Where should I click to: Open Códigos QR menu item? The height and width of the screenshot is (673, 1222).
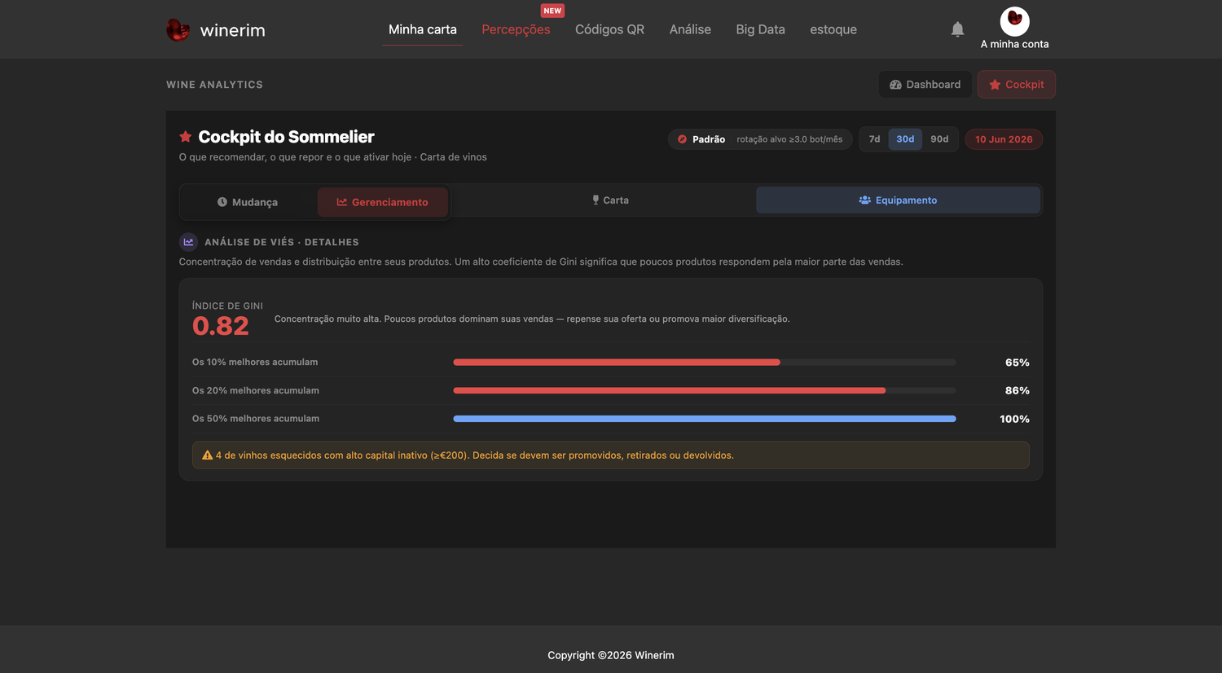[609, 29]
